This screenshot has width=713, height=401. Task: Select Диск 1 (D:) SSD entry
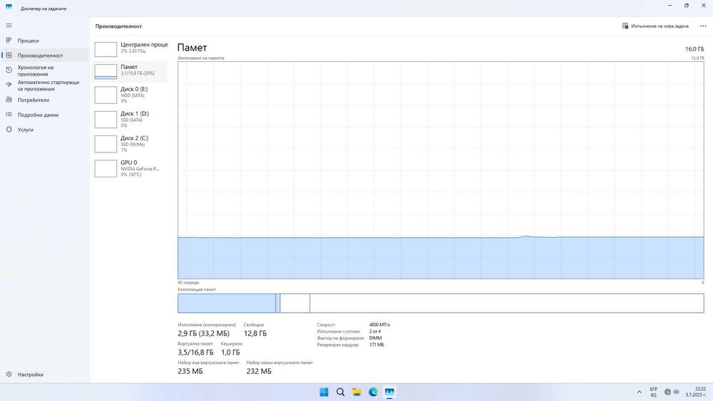tap(130, 120)
